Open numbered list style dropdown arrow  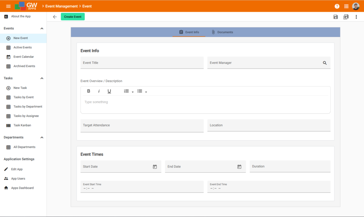point(133,92)
